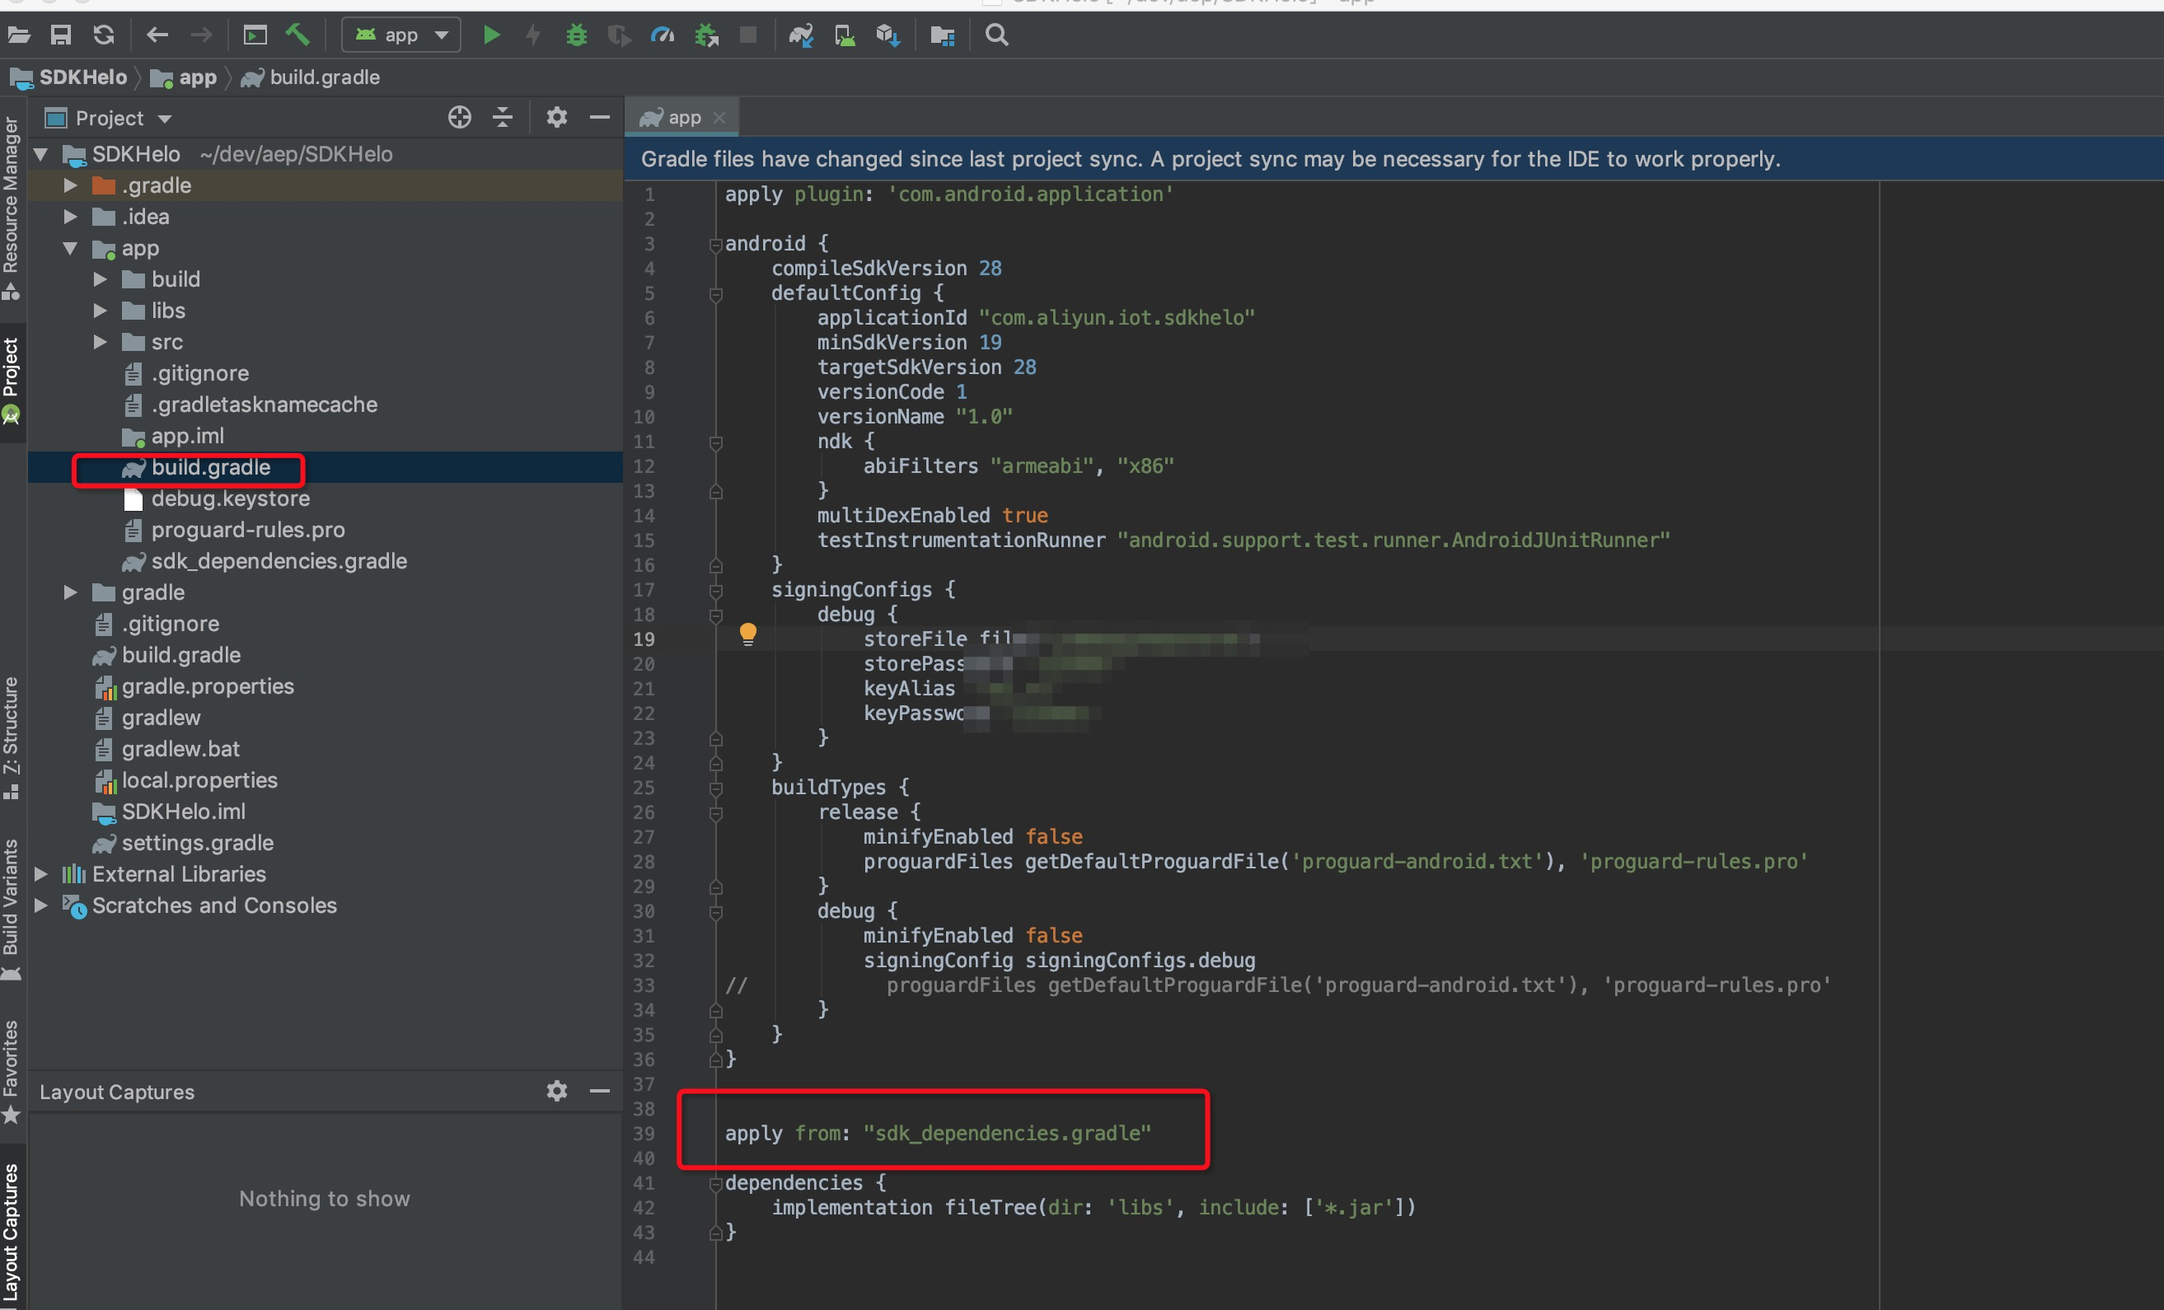Open Layout Captures settings gear
The height and width of the screenshot is (1310, 2164).
click(x=557, y=1092)
